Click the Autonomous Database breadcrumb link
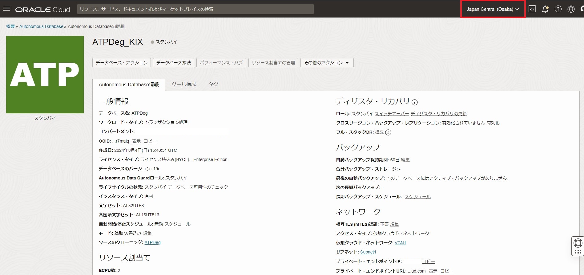The width and height of the screenshot is (584, 275). tap(41, 26)
